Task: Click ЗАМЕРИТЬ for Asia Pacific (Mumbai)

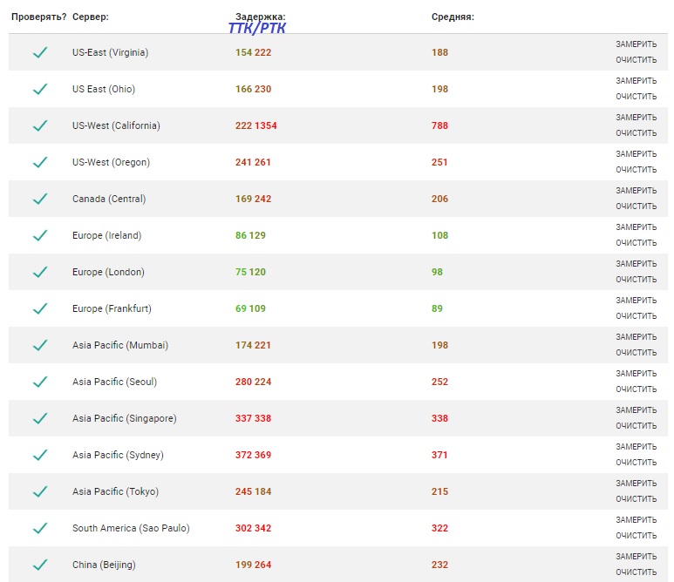Action: tap(636, 336)
